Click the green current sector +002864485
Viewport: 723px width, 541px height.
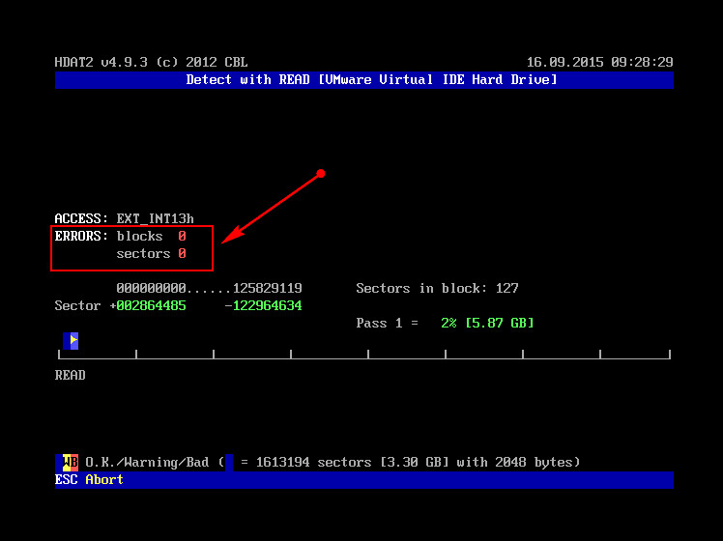point(151,306)
